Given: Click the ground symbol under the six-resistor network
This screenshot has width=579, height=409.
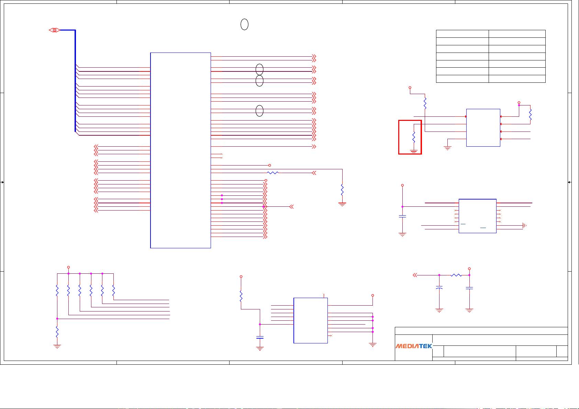Looking at the screenshot, I should tap(57, 346).
